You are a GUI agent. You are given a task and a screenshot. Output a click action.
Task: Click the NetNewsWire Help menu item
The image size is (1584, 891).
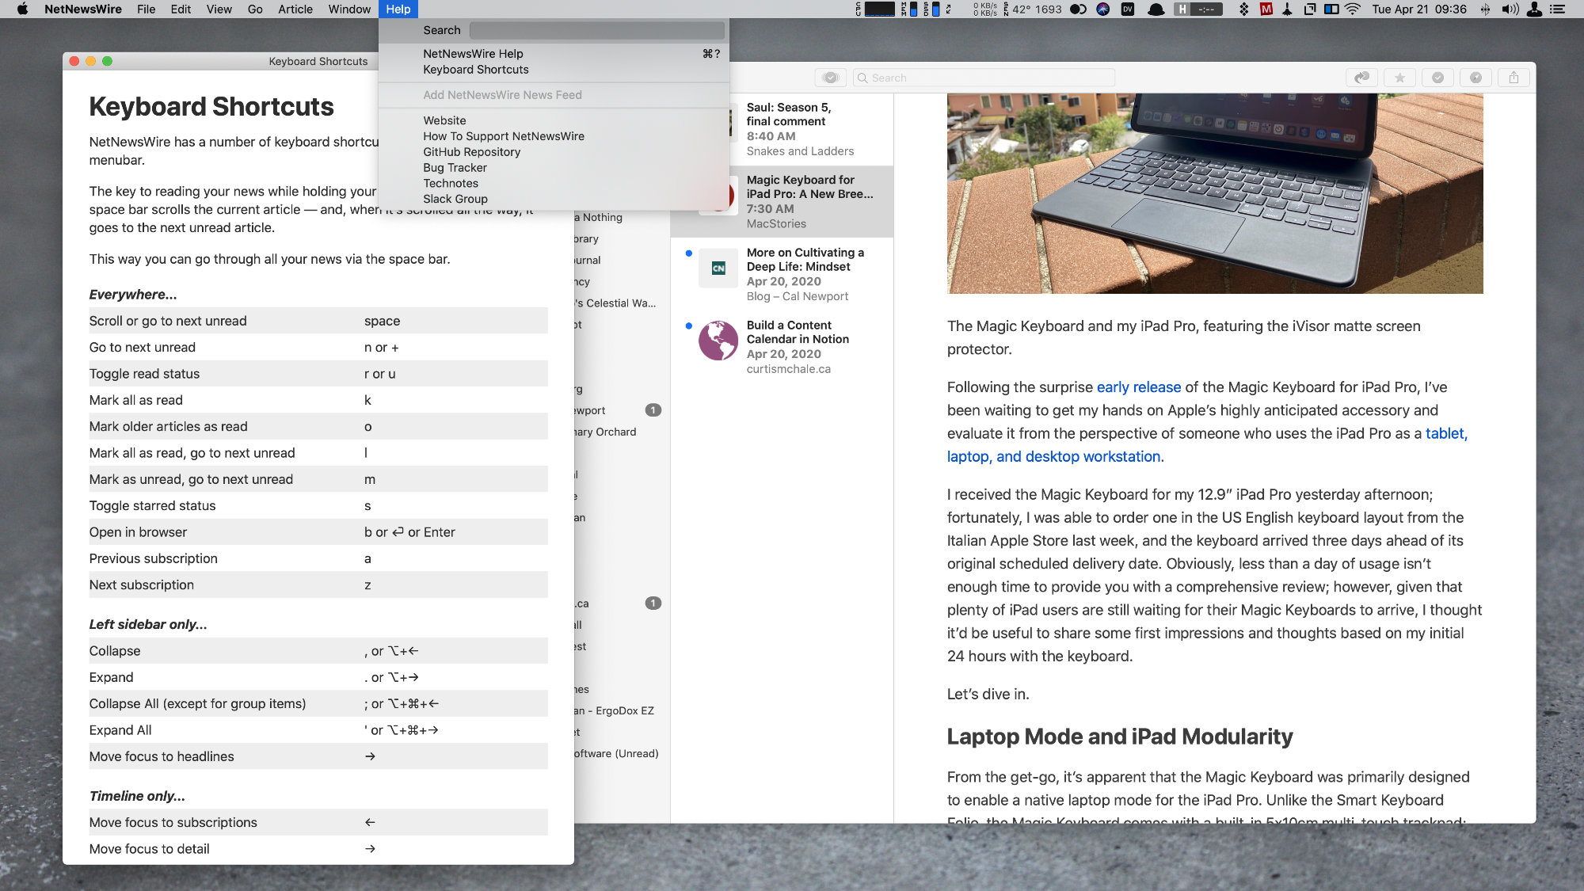[x=474, y=53]
